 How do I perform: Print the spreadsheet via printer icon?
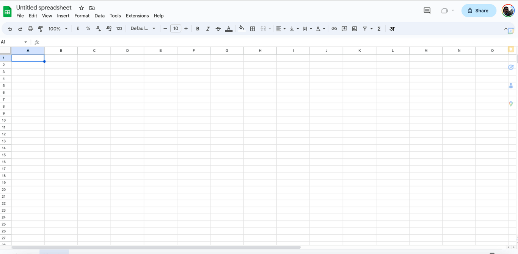point(30,29)
